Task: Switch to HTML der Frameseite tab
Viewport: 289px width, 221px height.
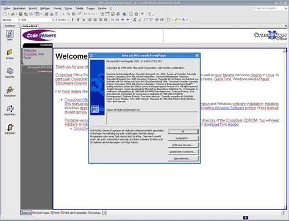Action: coord(74,212)
